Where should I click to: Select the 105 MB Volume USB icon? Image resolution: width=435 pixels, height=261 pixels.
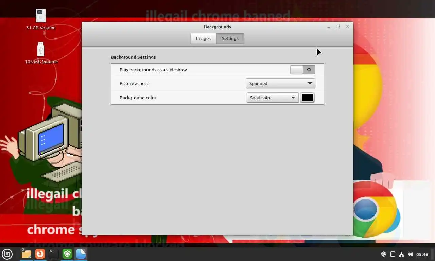coord(41,53)
